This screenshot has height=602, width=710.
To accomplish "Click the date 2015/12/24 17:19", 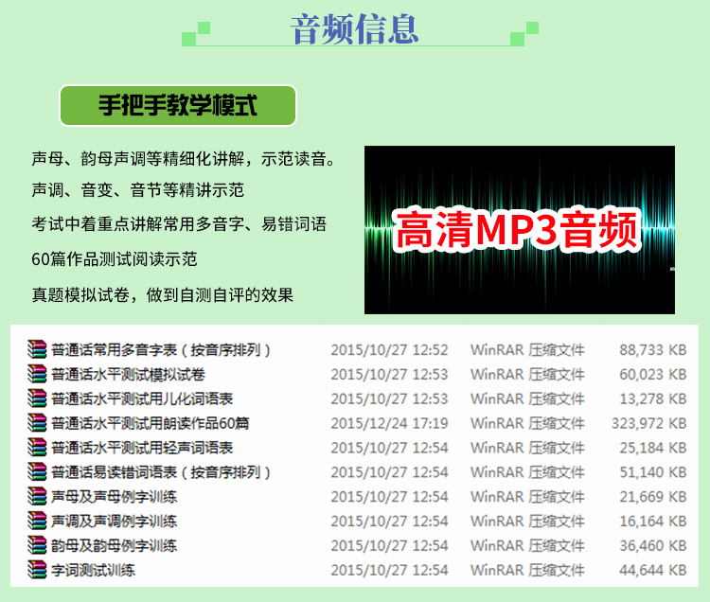I will tap(389, 423).
